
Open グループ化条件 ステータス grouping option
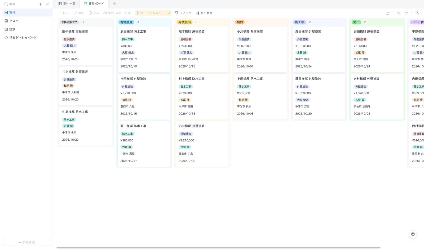(110, 13)
